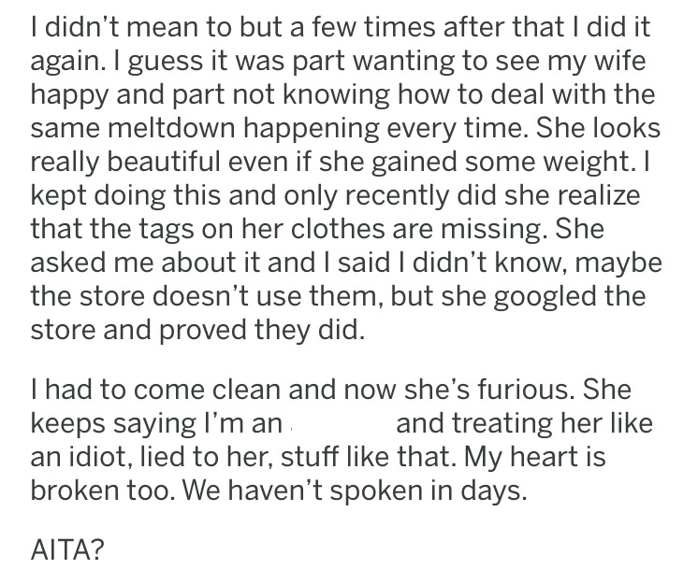
Task: Click the blanked-out gap after 'I'm an'
Action: [340, 424]
